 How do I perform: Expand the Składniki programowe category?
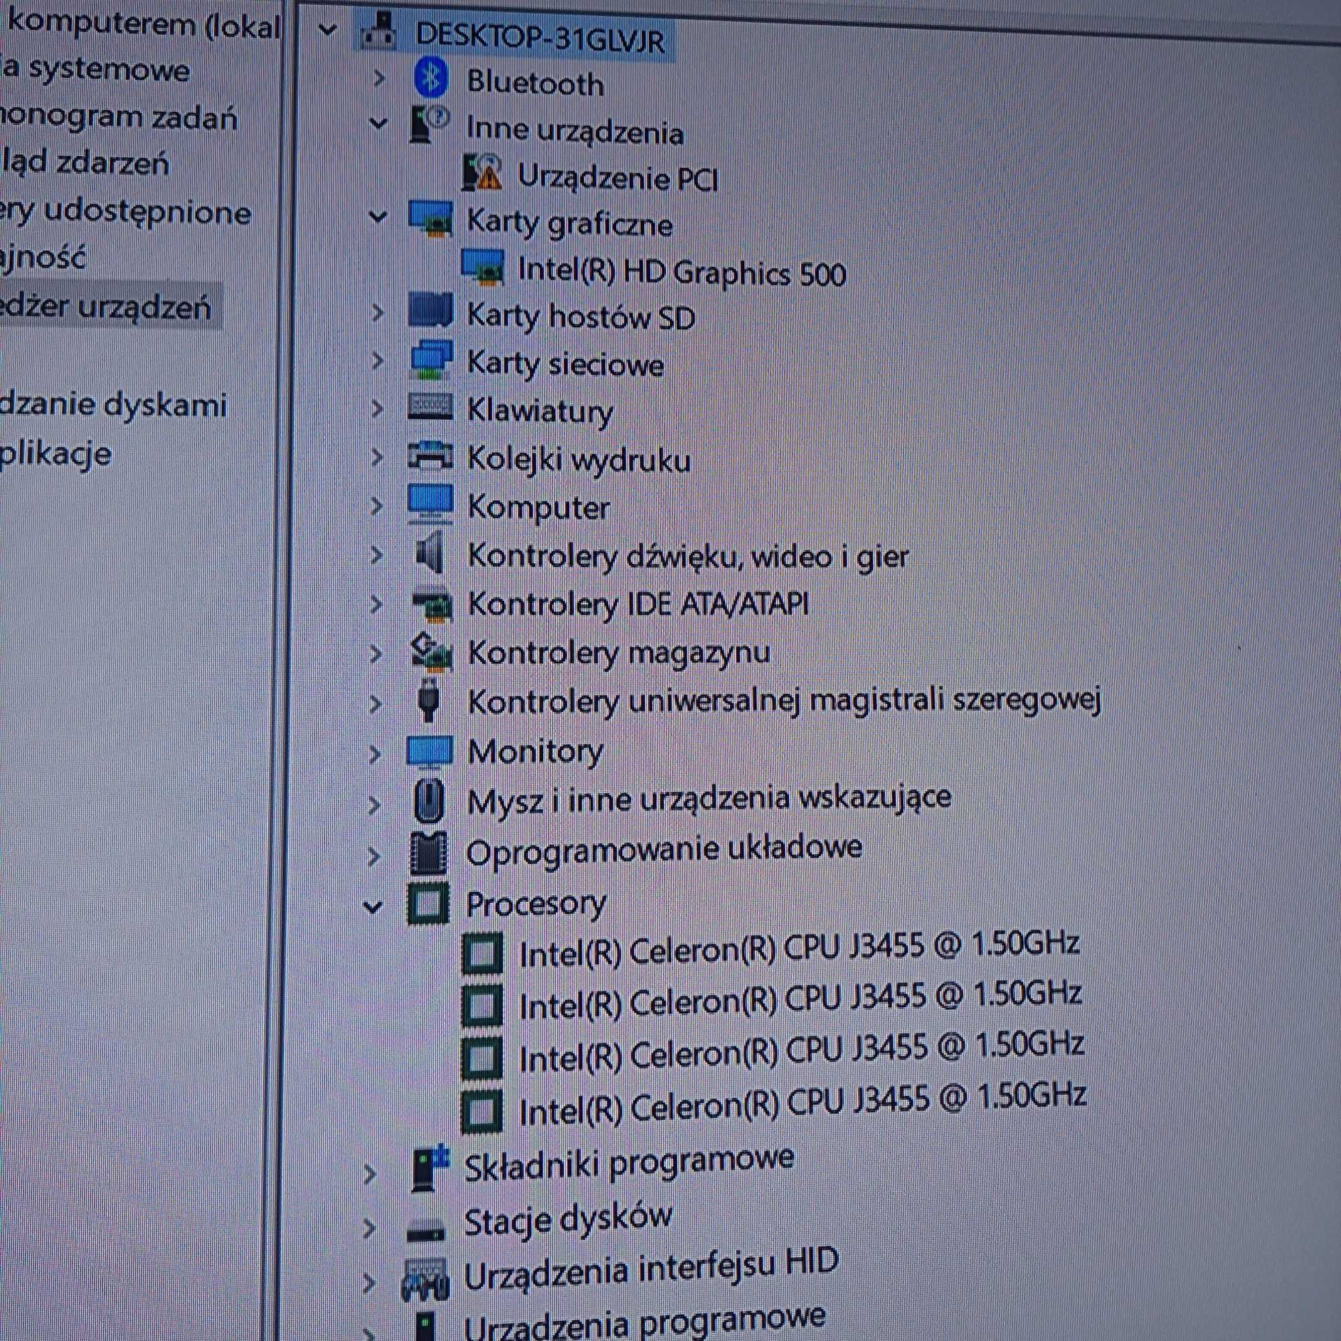(x=370, y=1174)
